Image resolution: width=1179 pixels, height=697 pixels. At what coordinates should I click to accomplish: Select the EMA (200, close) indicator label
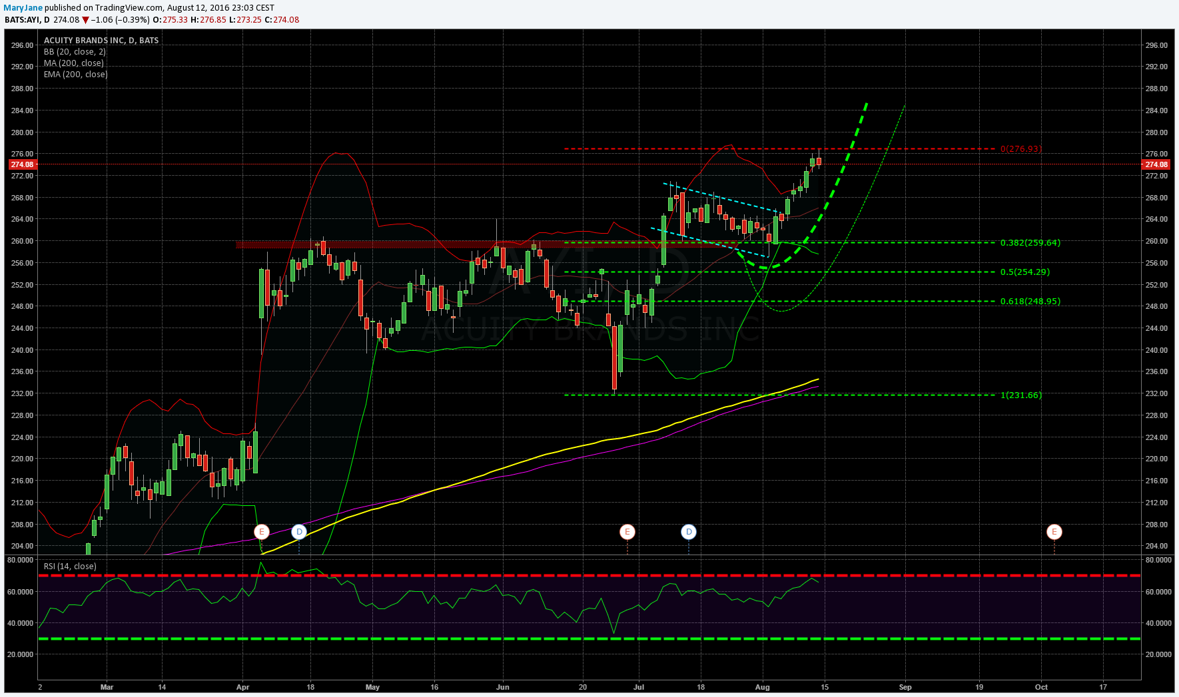(76, 75)
